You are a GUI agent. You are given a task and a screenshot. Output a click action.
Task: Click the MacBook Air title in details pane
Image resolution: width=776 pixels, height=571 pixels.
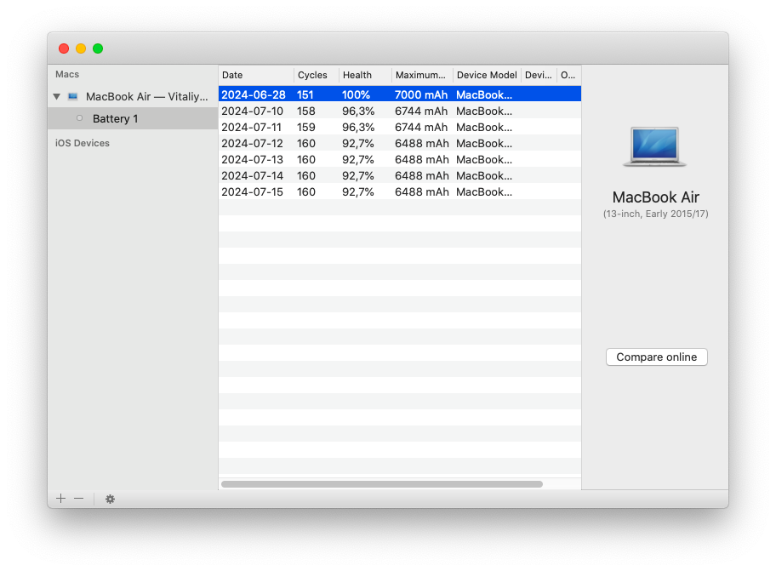point(656,197)
